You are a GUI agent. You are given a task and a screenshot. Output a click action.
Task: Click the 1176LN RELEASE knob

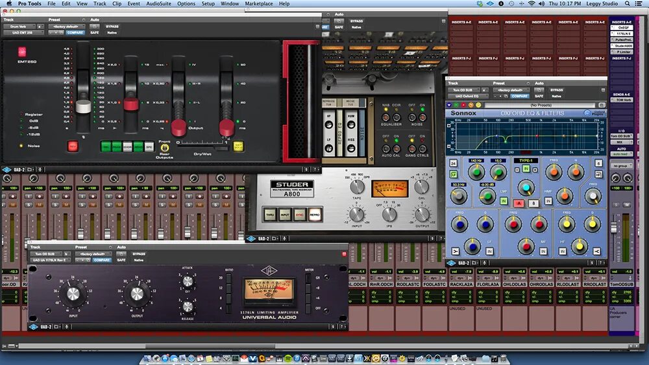188,307
